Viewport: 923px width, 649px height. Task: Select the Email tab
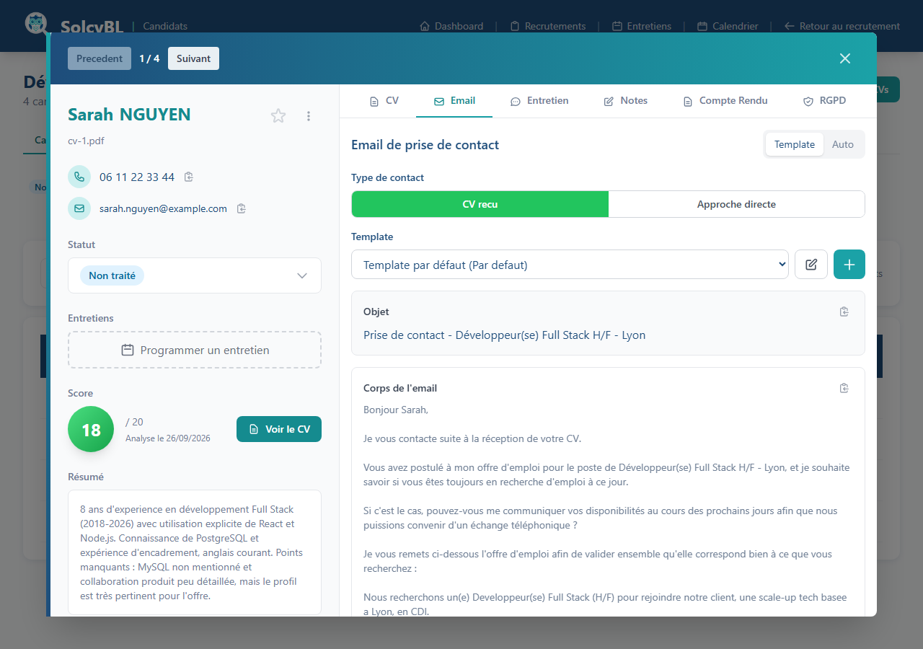click(x=454, y=101)
